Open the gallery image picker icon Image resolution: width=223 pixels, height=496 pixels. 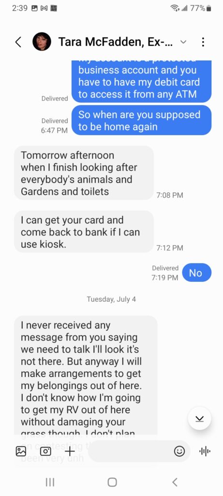pos(21,451)
